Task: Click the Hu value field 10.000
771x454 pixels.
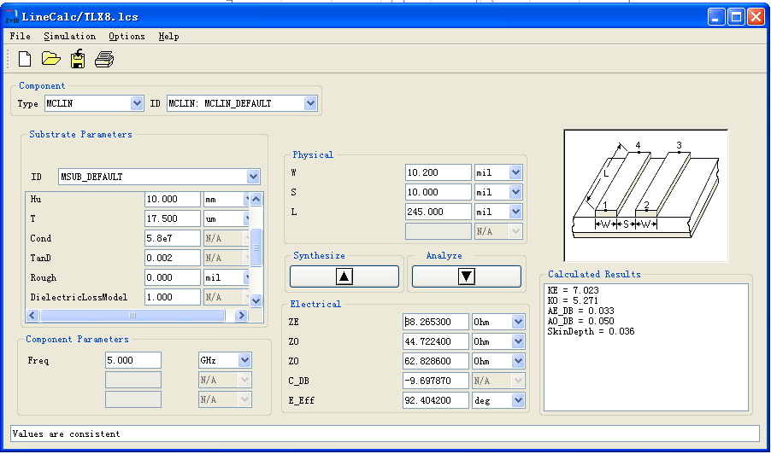Action: [173, 199]
